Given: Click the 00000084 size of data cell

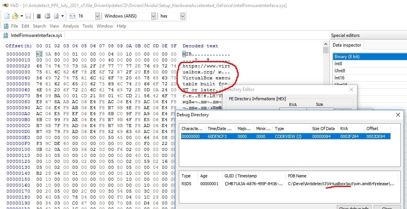Looking at the screenshot, I should point(321,136).
